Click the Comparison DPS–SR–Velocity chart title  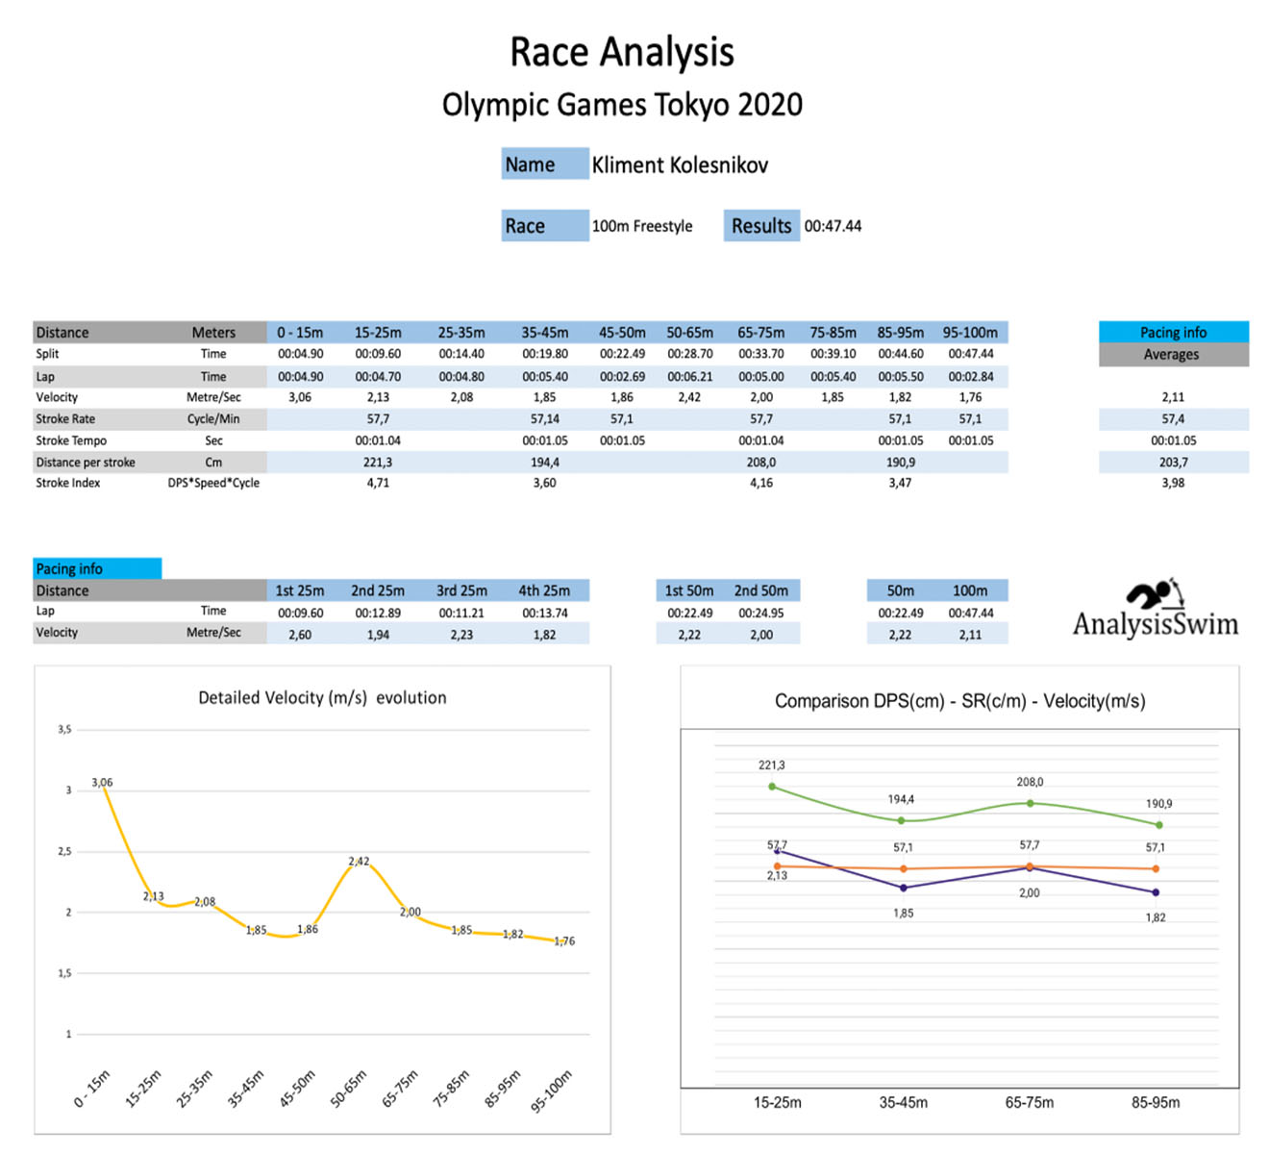959,701
